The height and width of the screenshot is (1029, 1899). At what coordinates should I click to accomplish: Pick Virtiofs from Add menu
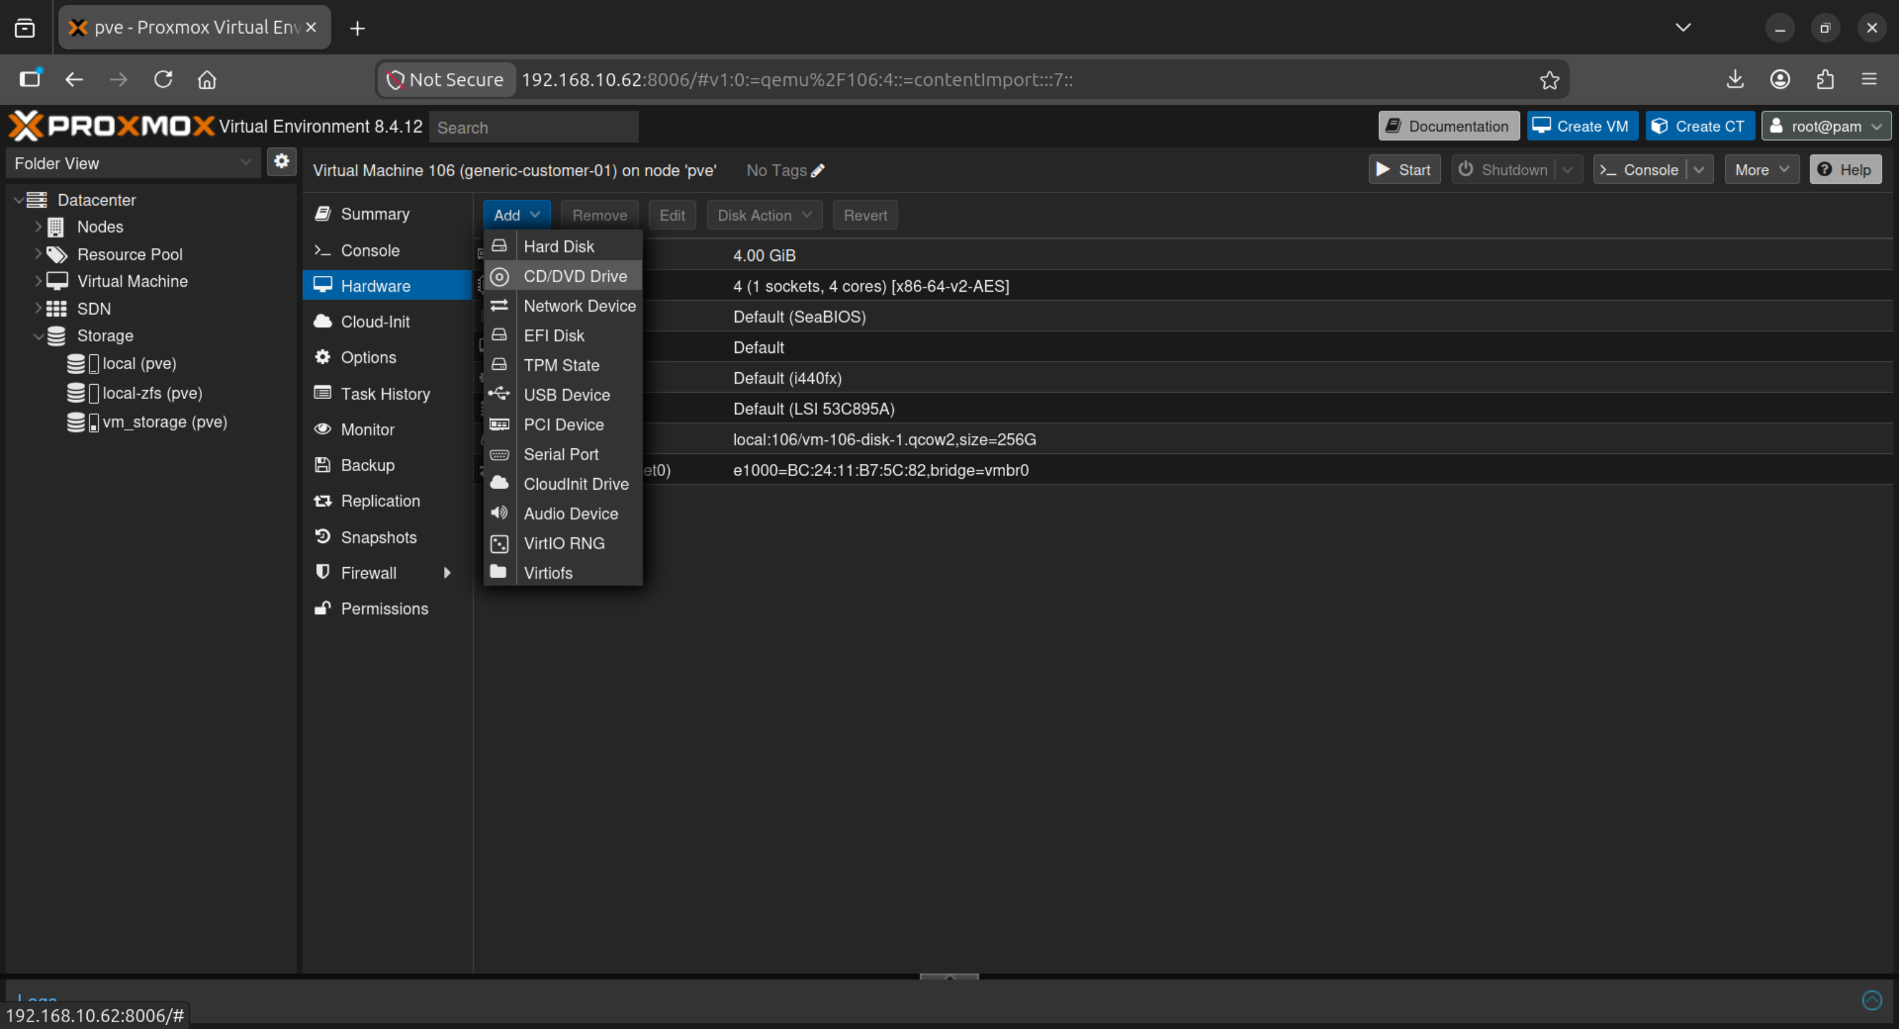tap(563, 573)
